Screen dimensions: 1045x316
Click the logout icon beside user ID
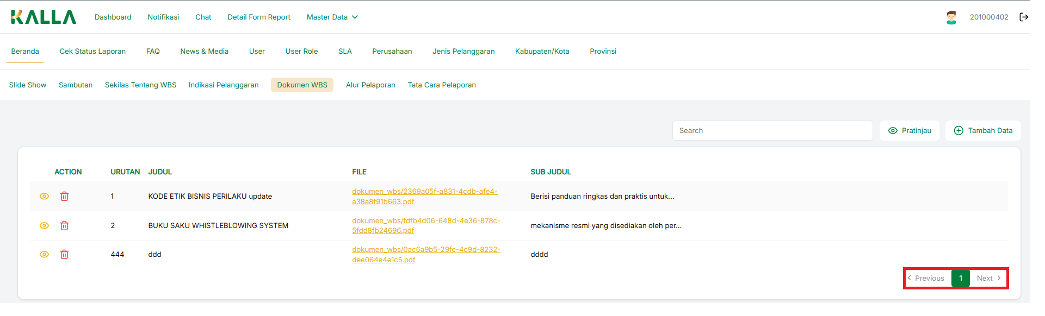pyautogui.click(x=1024, y=17)
